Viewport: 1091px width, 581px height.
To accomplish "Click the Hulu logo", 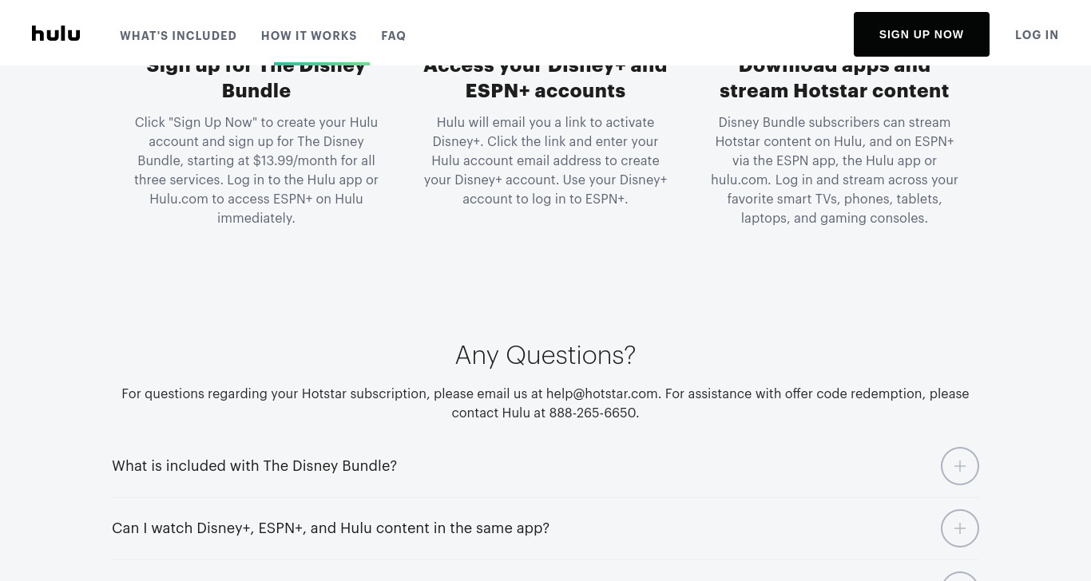I will tap(56, 34).
